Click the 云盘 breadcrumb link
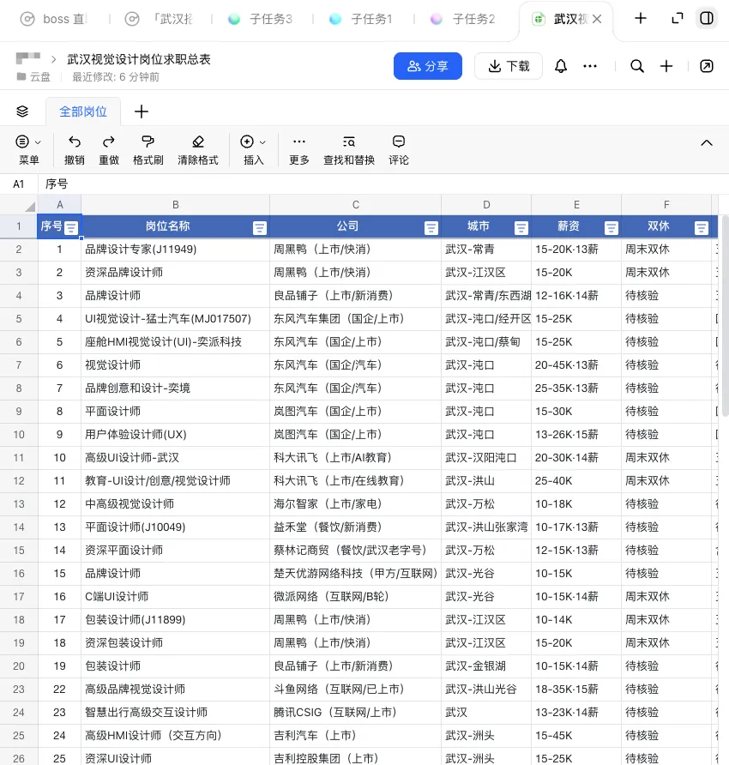Image resolution: width=729 pixels, height=765 pixels. 40,76
